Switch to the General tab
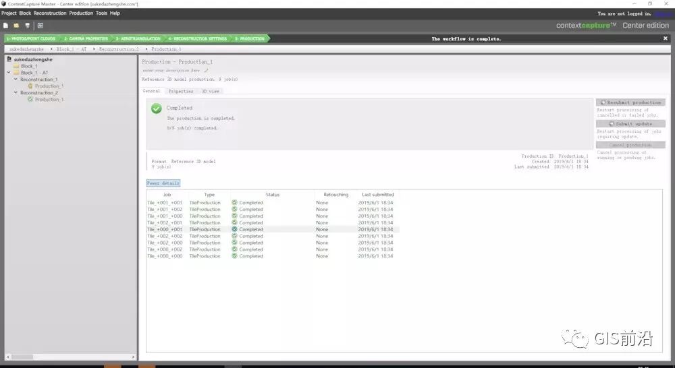 click(151, 91)
